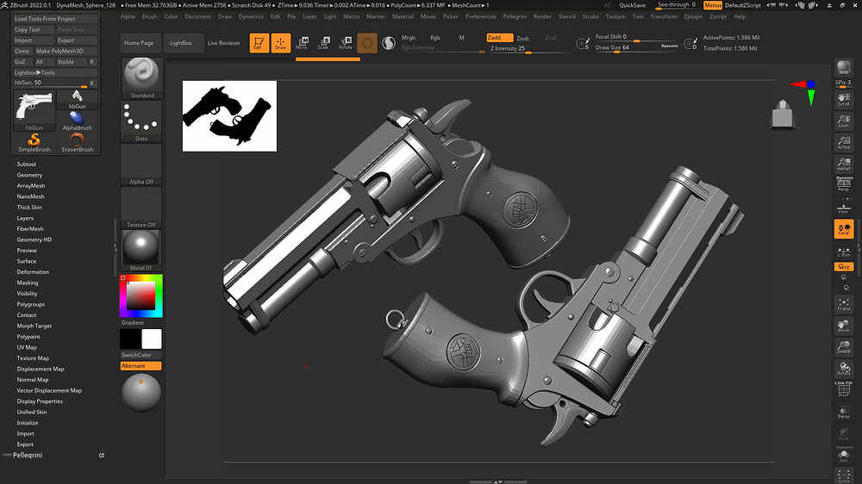Click the Frame mesh icon

(843, 304)
